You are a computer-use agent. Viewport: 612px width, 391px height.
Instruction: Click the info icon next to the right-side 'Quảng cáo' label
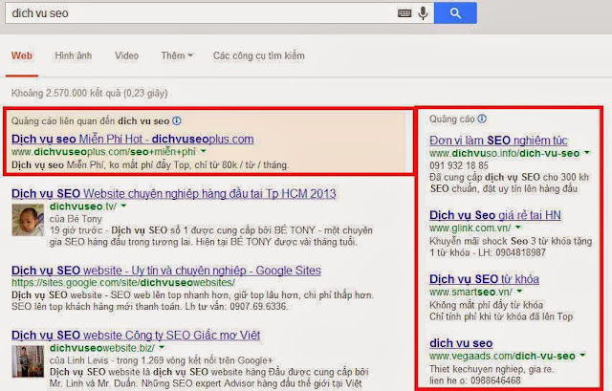click(x=482, y=119)
